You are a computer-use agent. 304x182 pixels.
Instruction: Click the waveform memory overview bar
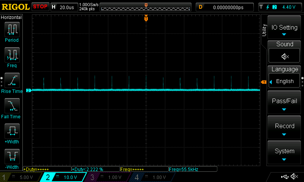click(x=146, y=7)
